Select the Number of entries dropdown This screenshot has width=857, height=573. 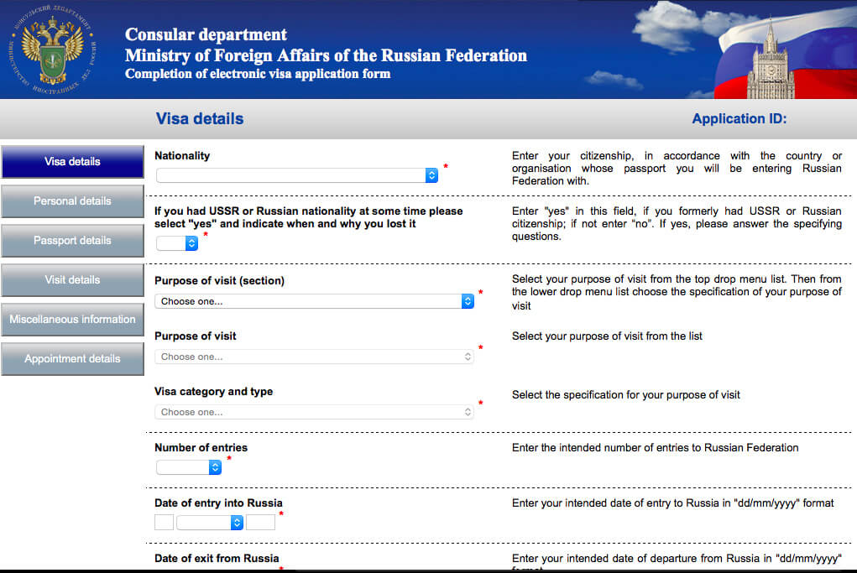pyautogui.click(x=189, y=467)
